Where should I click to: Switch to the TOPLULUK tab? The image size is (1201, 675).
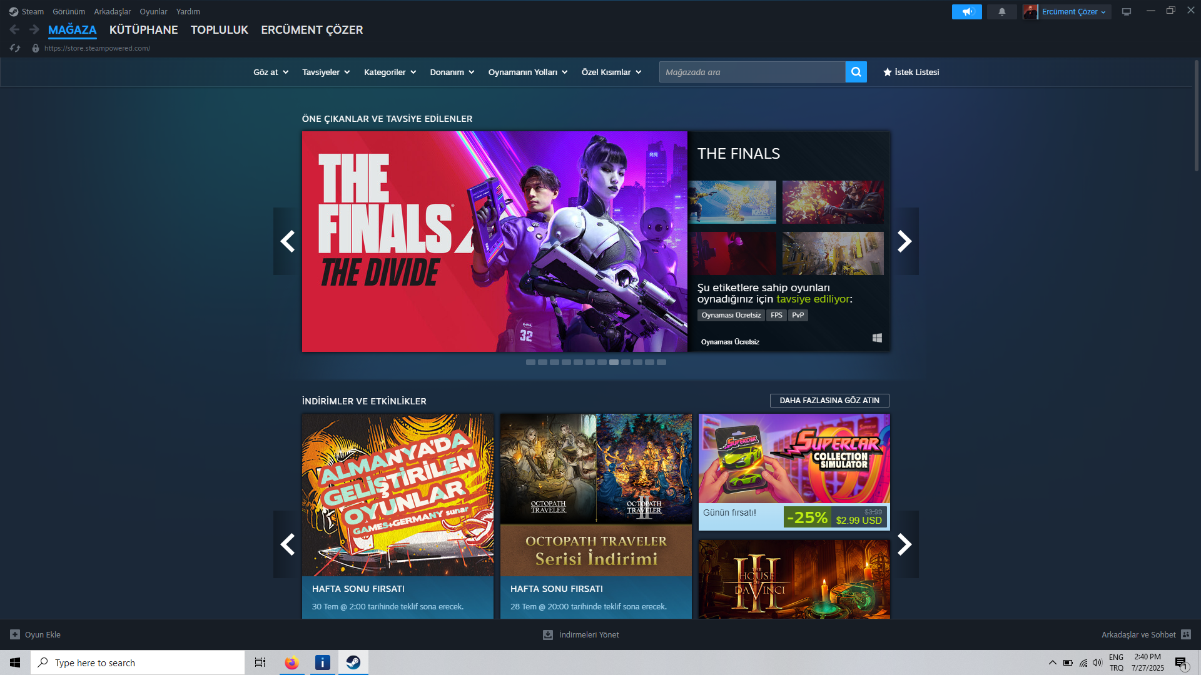tap(220, 29)
